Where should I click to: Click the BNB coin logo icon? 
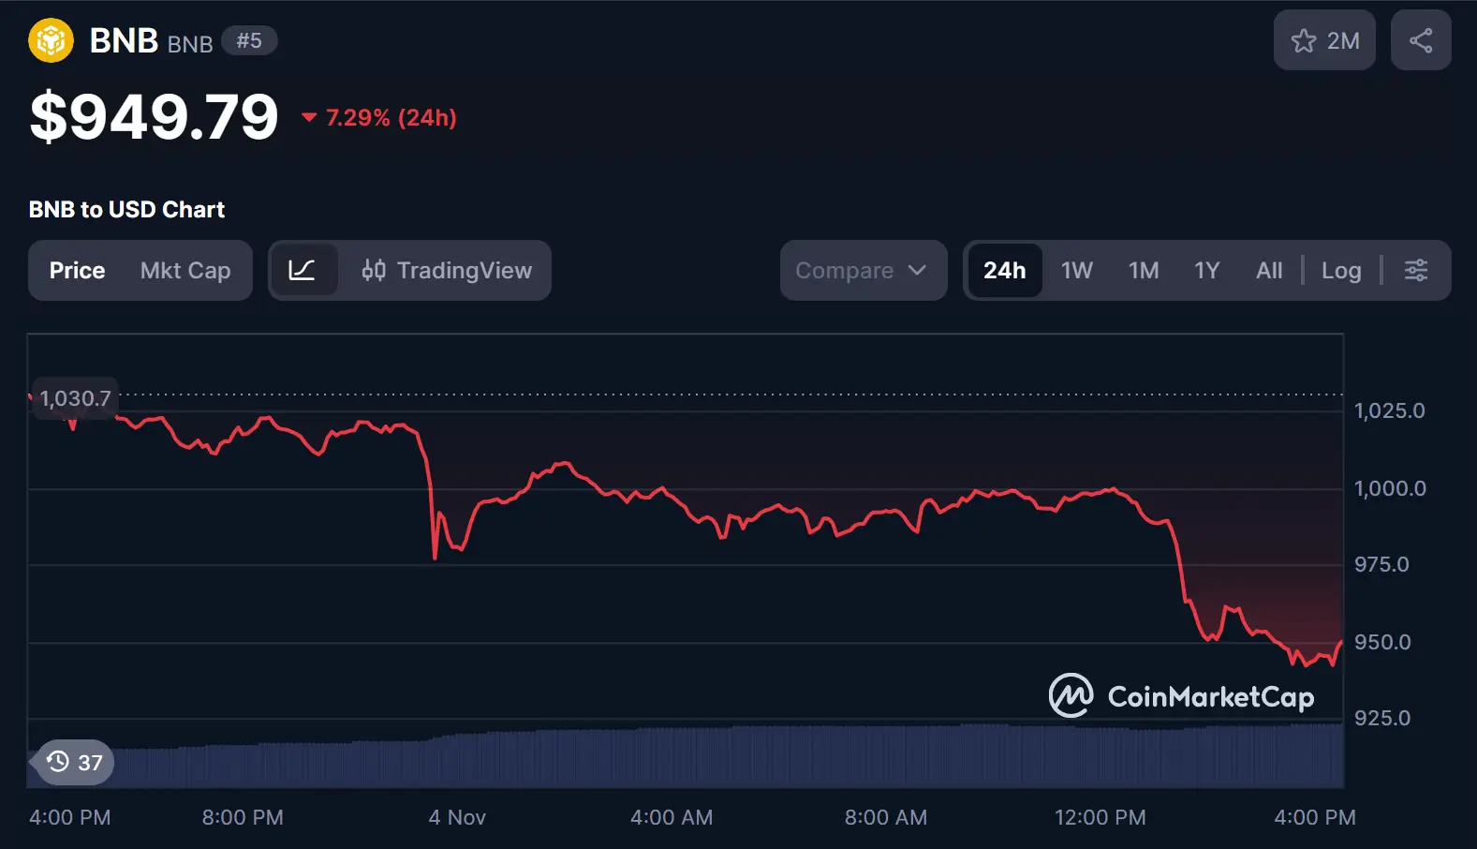tap(51, 40)
